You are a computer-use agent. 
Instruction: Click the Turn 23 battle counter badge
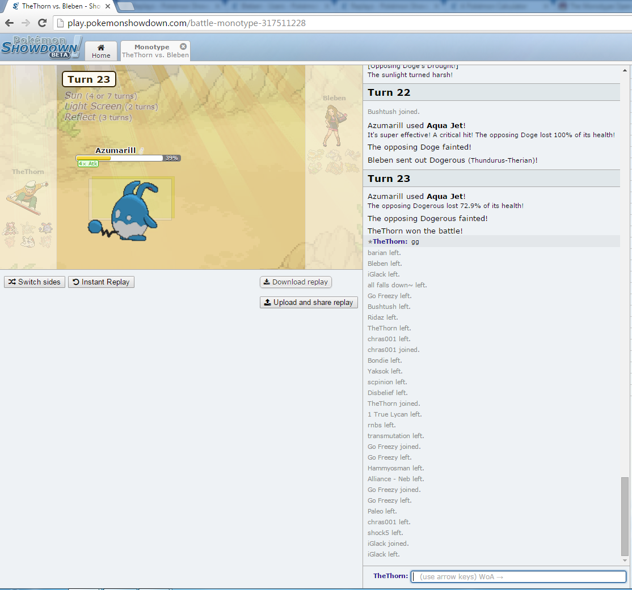point(89,79)
